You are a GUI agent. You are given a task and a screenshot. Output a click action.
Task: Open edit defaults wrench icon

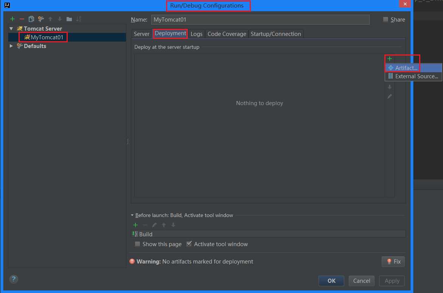pyautogui.click(x=41, y=19)
